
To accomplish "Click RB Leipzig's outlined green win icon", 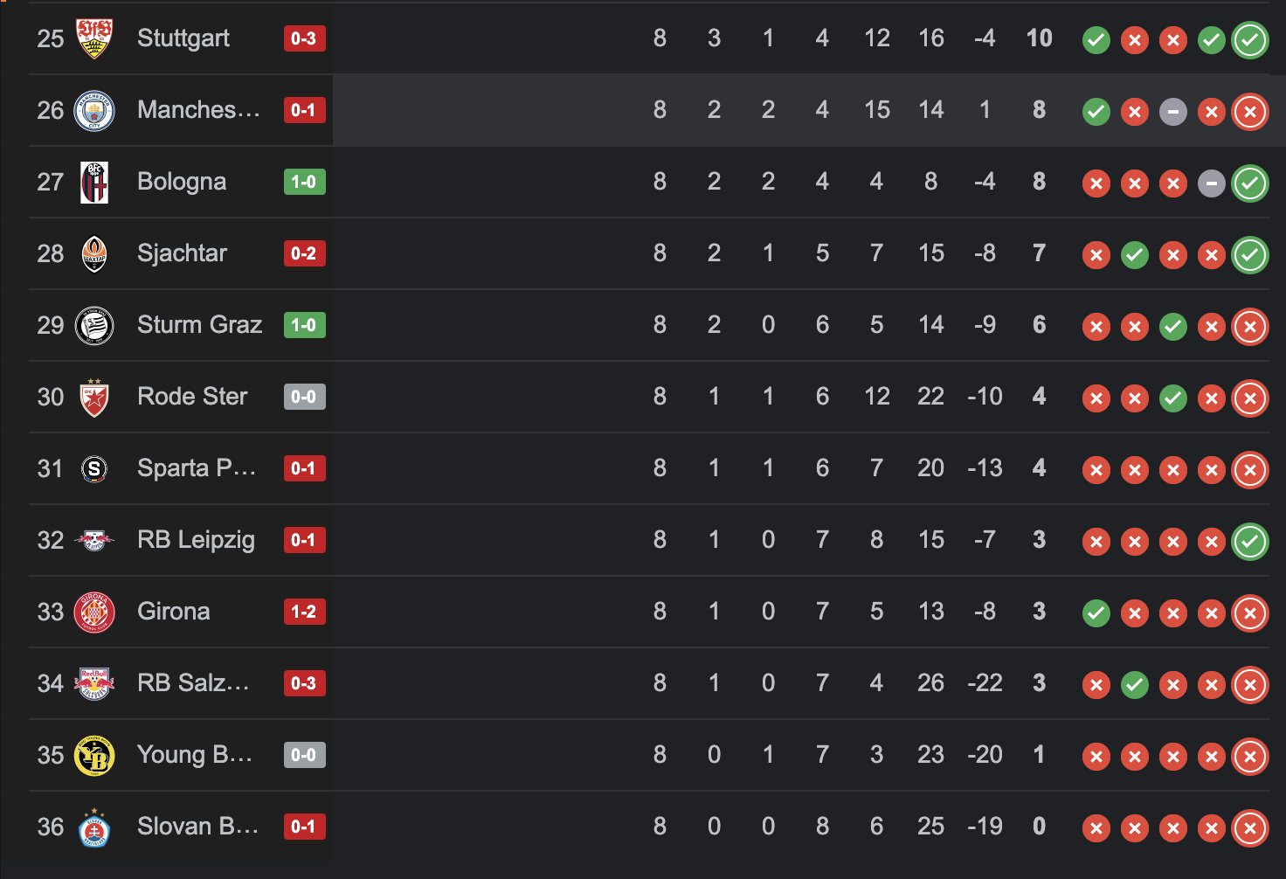I will [x=1250, y=542].
